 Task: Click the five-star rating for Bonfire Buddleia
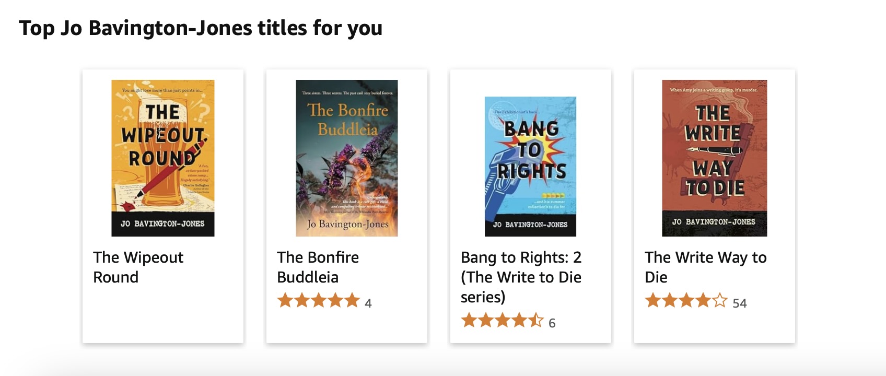[318, 301]
